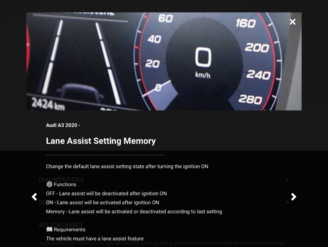Select the Lane Assist Setting Memory title
This screenshot has height=247, width=328.
101,141
